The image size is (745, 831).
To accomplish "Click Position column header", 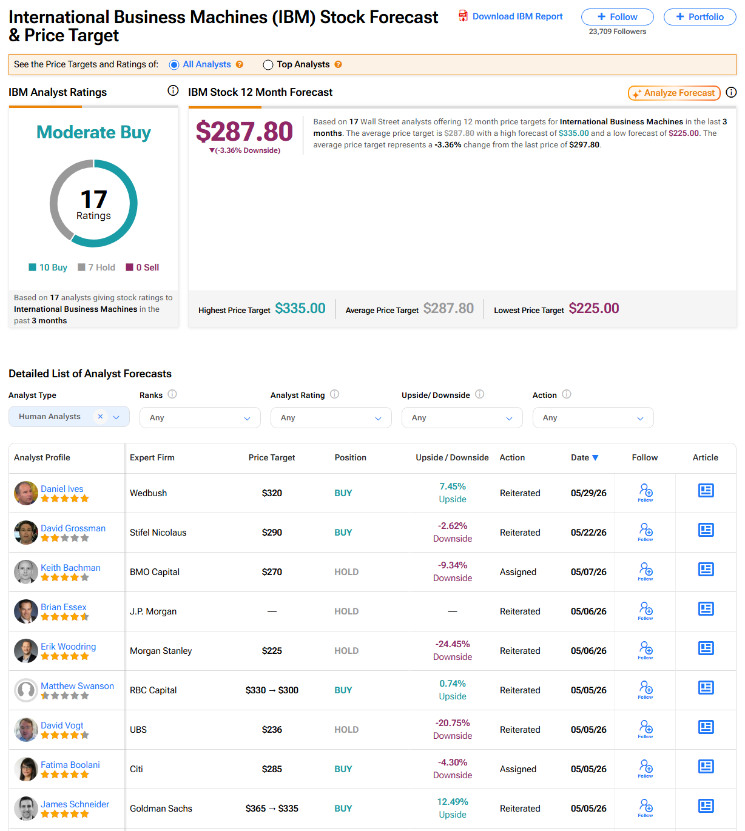I will tap(351, 457).
